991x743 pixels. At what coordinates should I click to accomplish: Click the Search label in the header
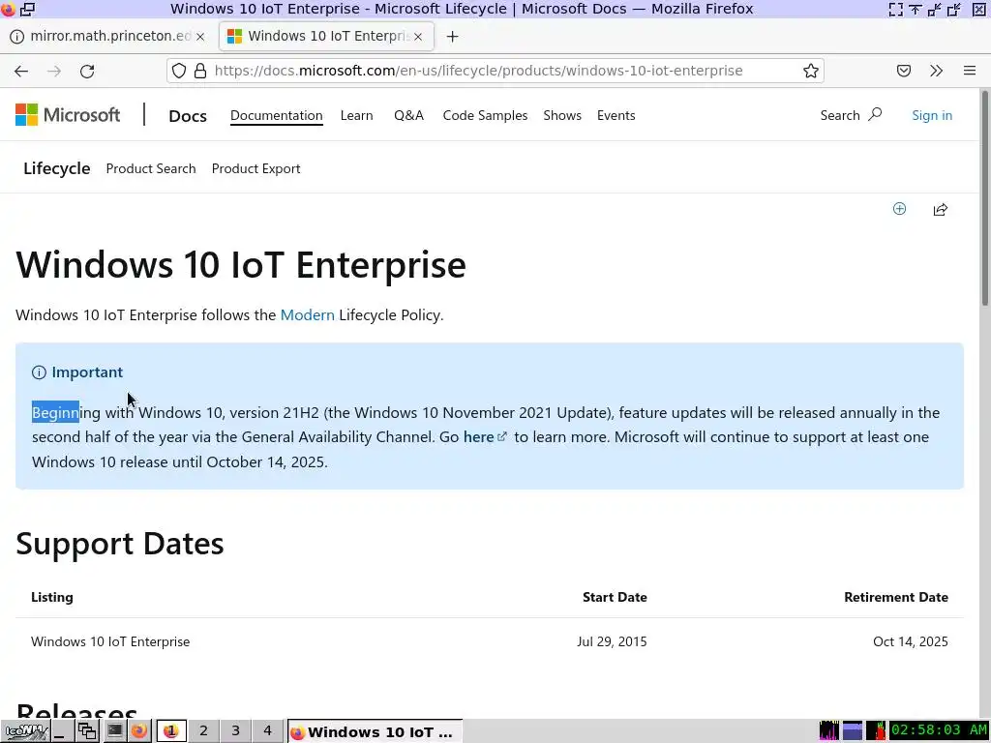pos(840,116)
